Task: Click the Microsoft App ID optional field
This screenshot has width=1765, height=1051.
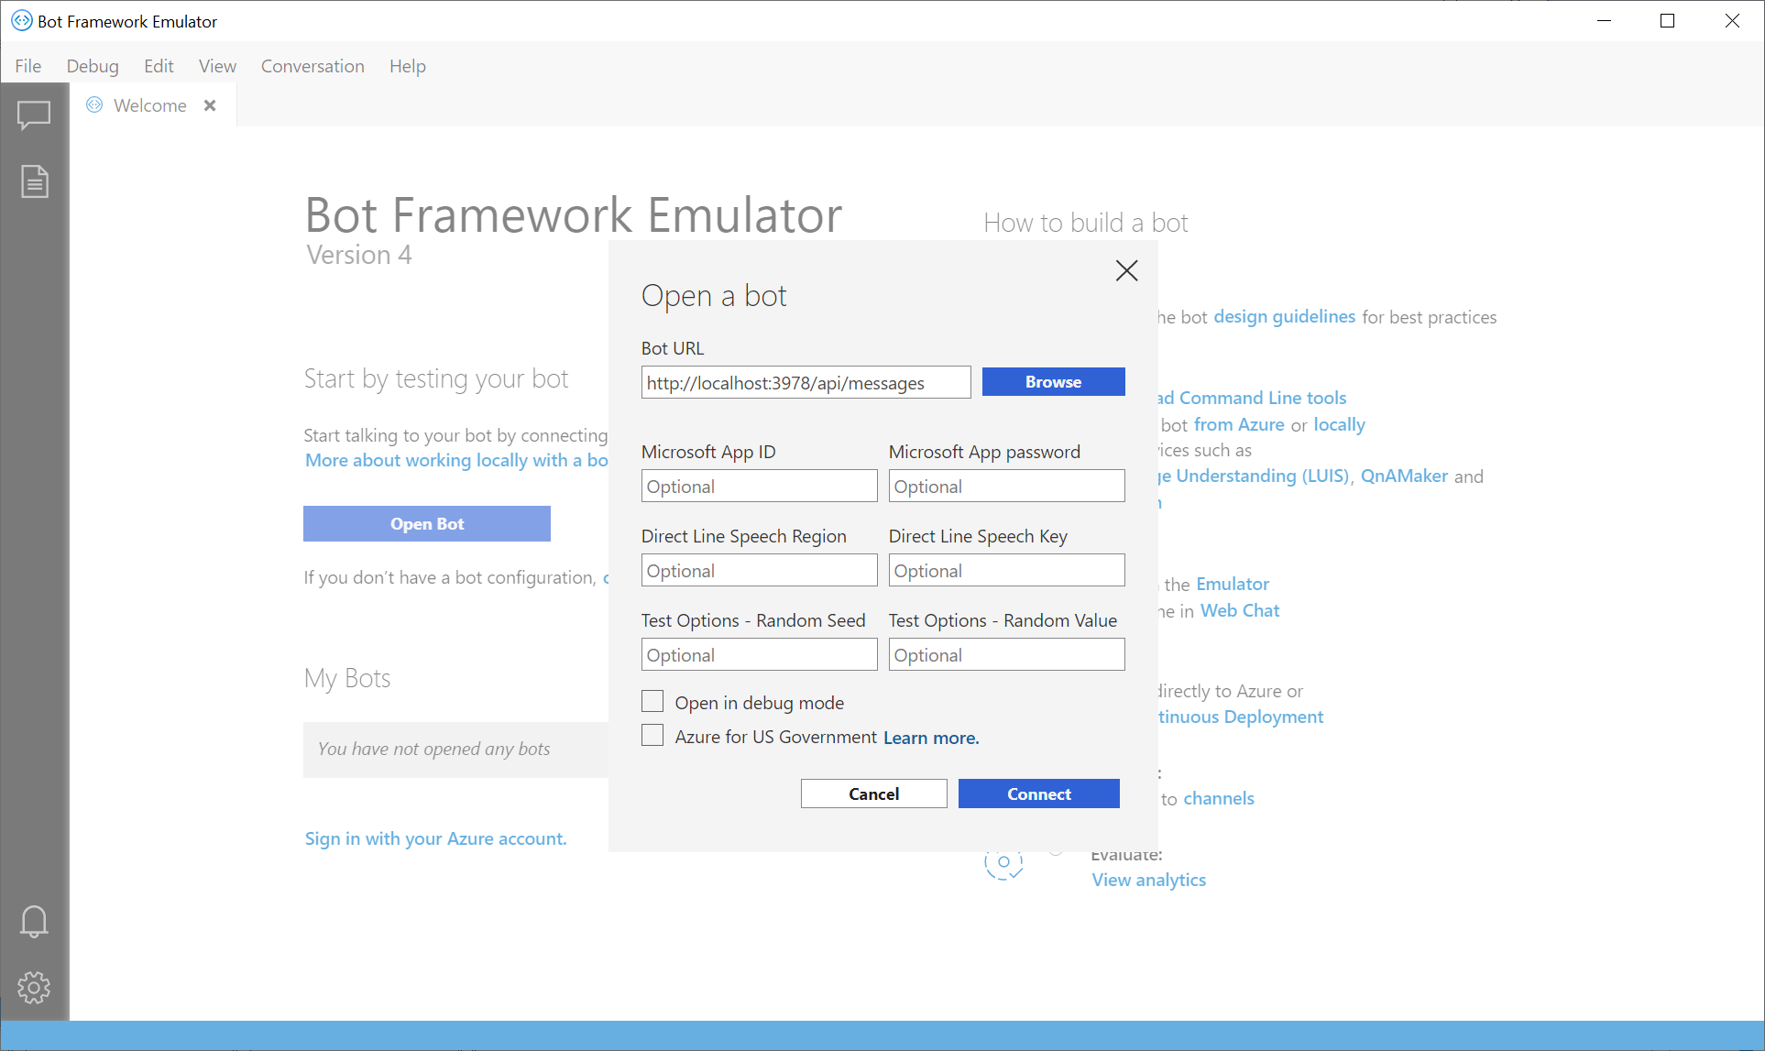Action: coord(757,487)
